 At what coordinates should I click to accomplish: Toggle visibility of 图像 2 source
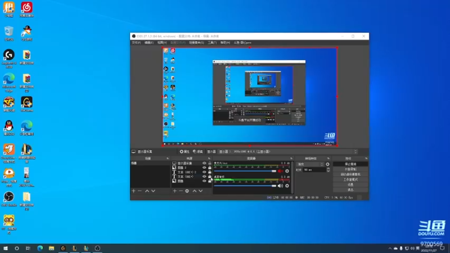click(x=204, y=168)
